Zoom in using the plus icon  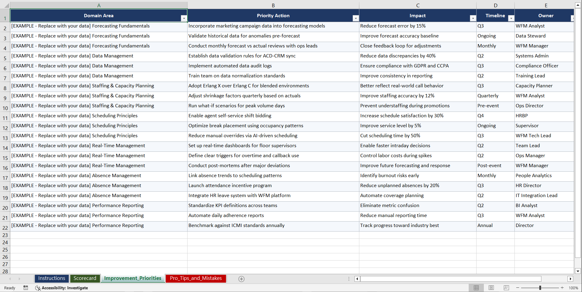click(562, 288)
